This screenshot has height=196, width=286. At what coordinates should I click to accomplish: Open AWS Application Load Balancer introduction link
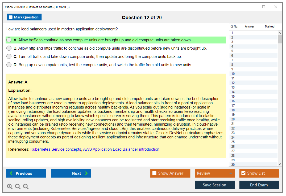[x=121, y=149]
